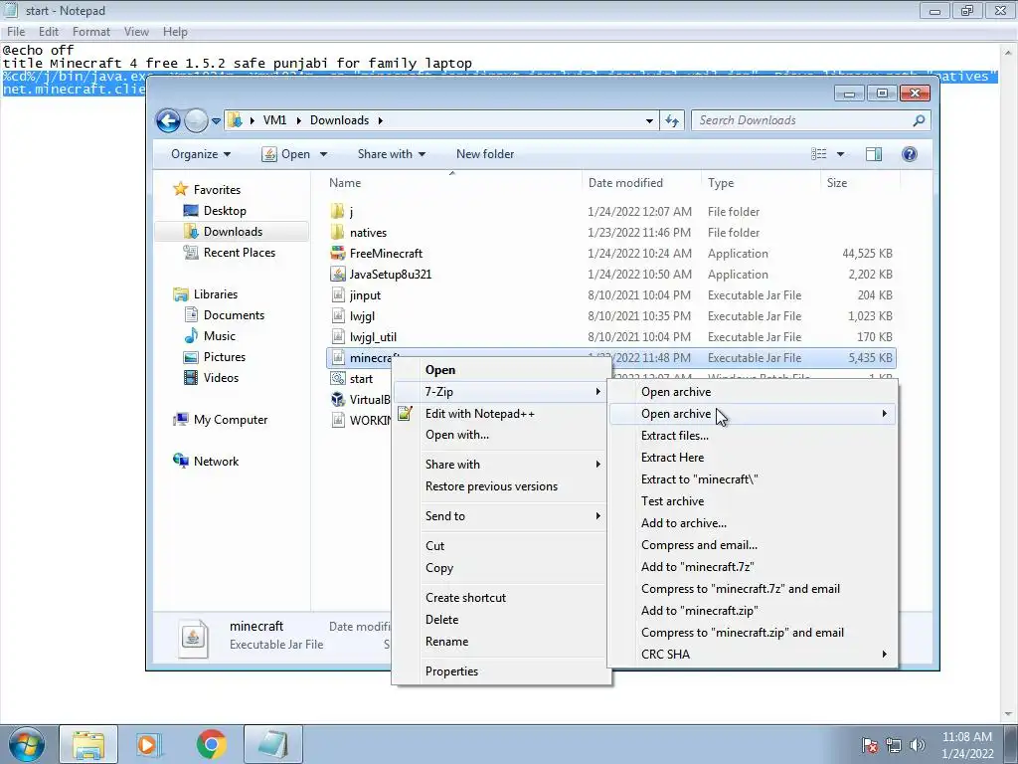The width and height of the screenshot is (1018, 764).
Task: Expand the Open button's dropdown arrow
Action: pyautogui.click(x=323, y=154)
